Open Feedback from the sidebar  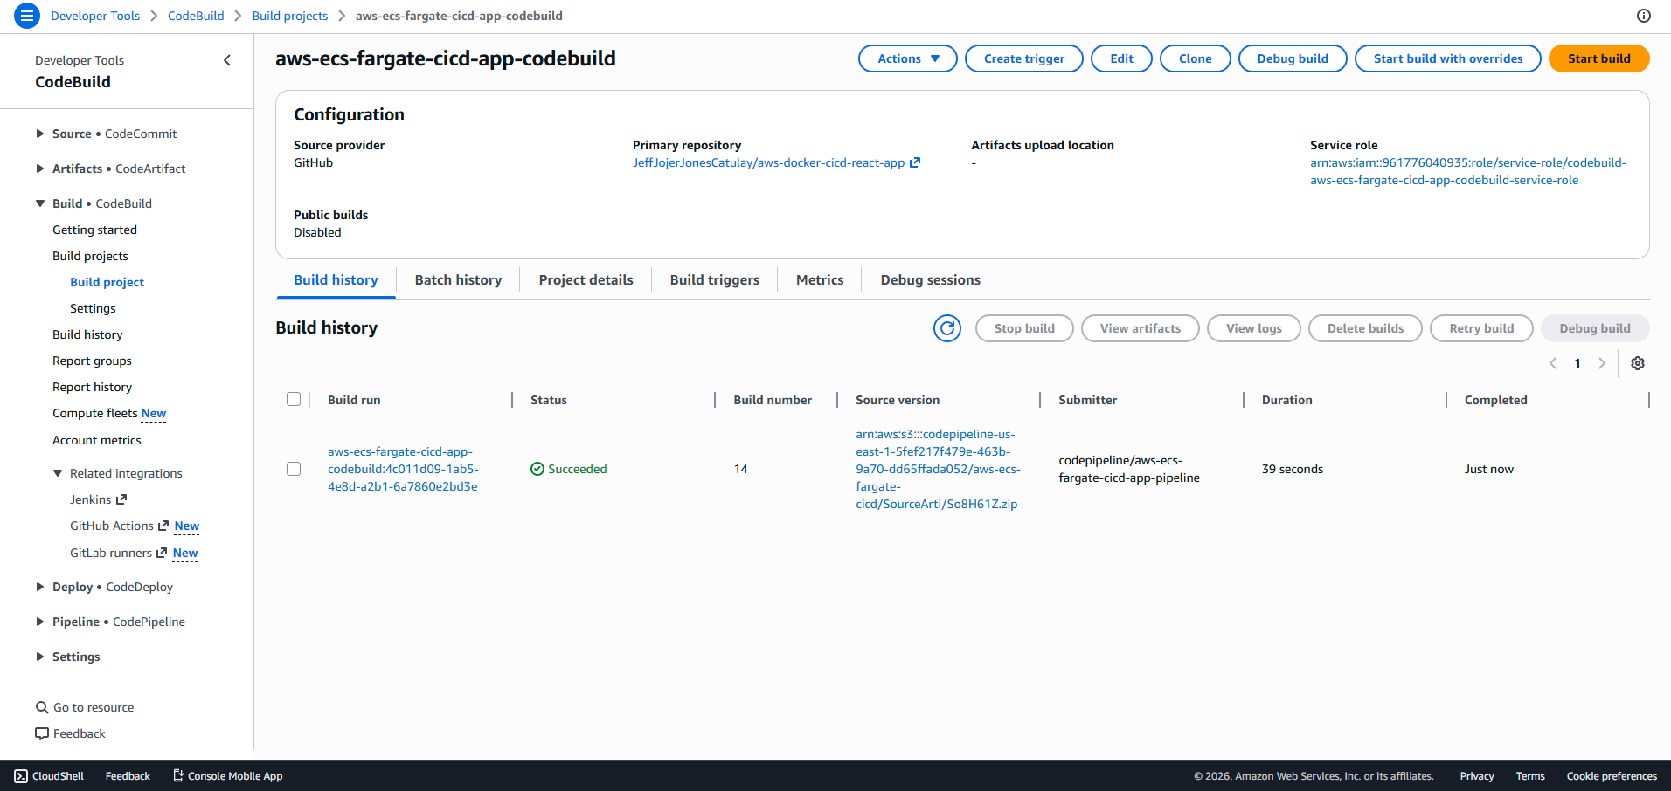[x=70, y=733]
